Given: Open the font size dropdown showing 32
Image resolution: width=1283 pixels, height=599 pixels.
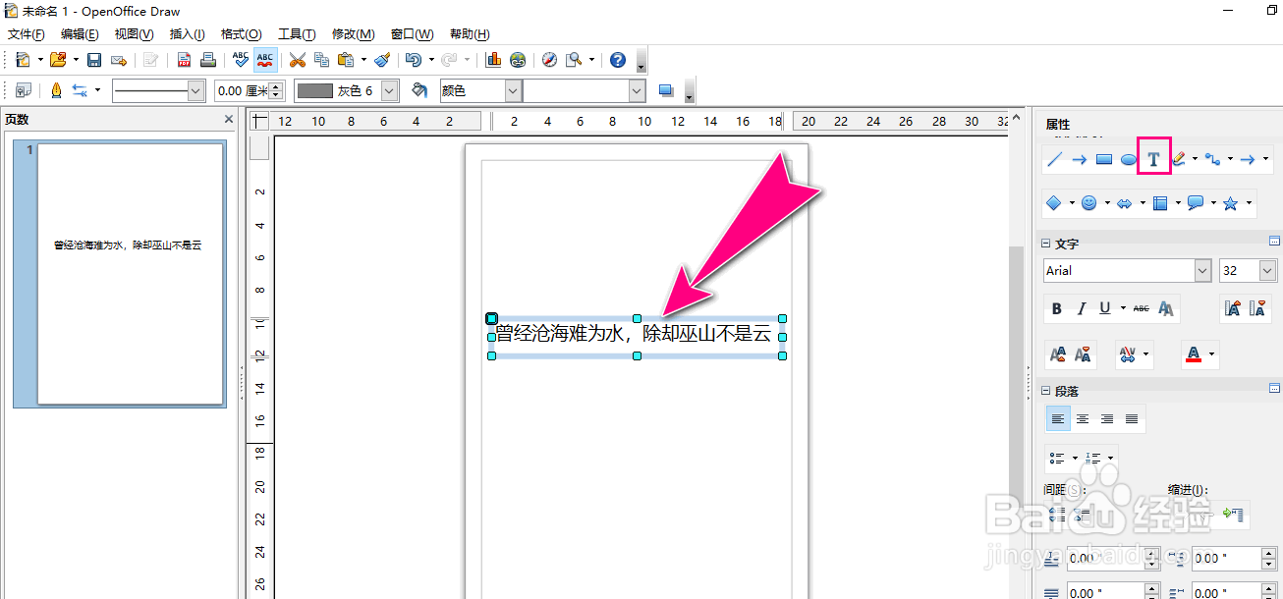Looking at the screenshot, I should [1265, 270].
